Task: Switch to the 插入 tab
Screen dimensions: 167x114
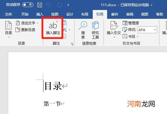Action: pyautogui.click(x=40, y=14)
